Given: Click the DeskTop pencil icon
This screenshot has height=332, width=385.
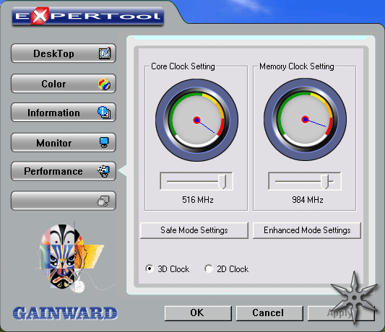Looking at the screenshot, I should [x=105, y=53].
